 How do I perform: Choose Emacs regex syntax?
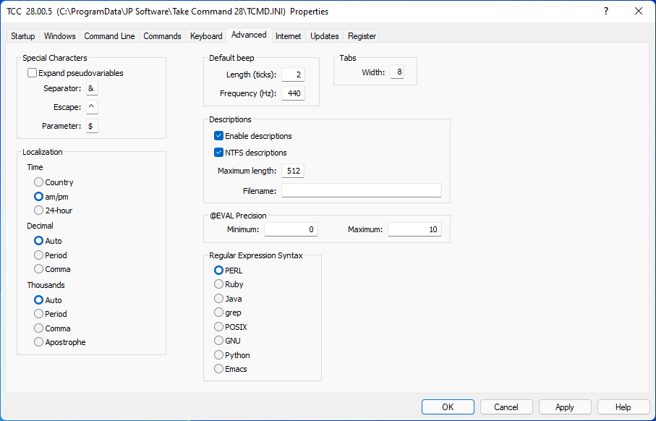(x=231, y=369)
